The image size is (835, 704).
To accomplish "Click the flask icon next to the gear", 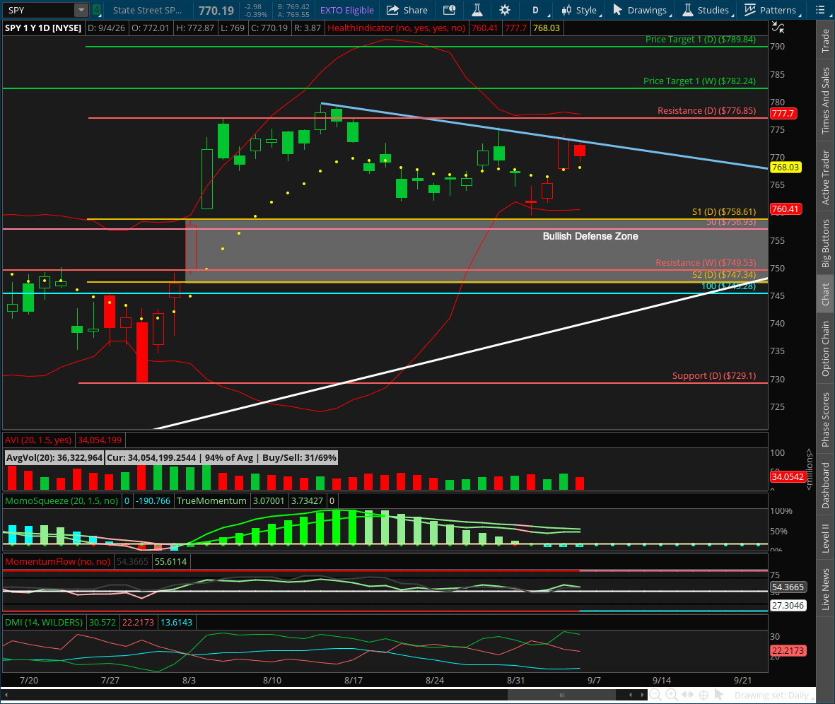I will click(x=477, y=10).
